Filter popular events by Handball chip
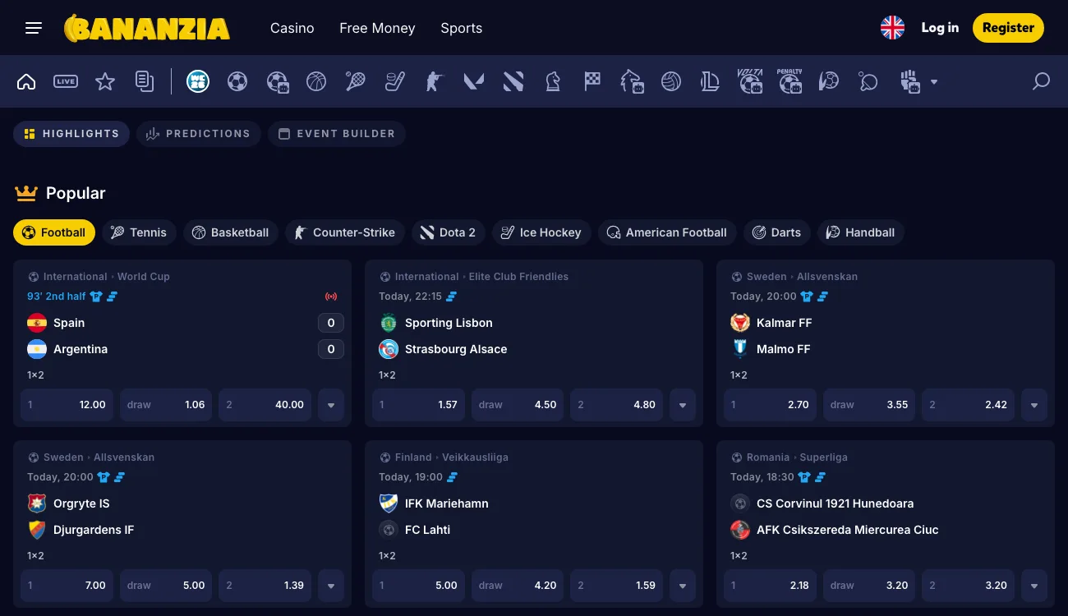Viewport: 1068px width, 616px height. tap(861, 232)
